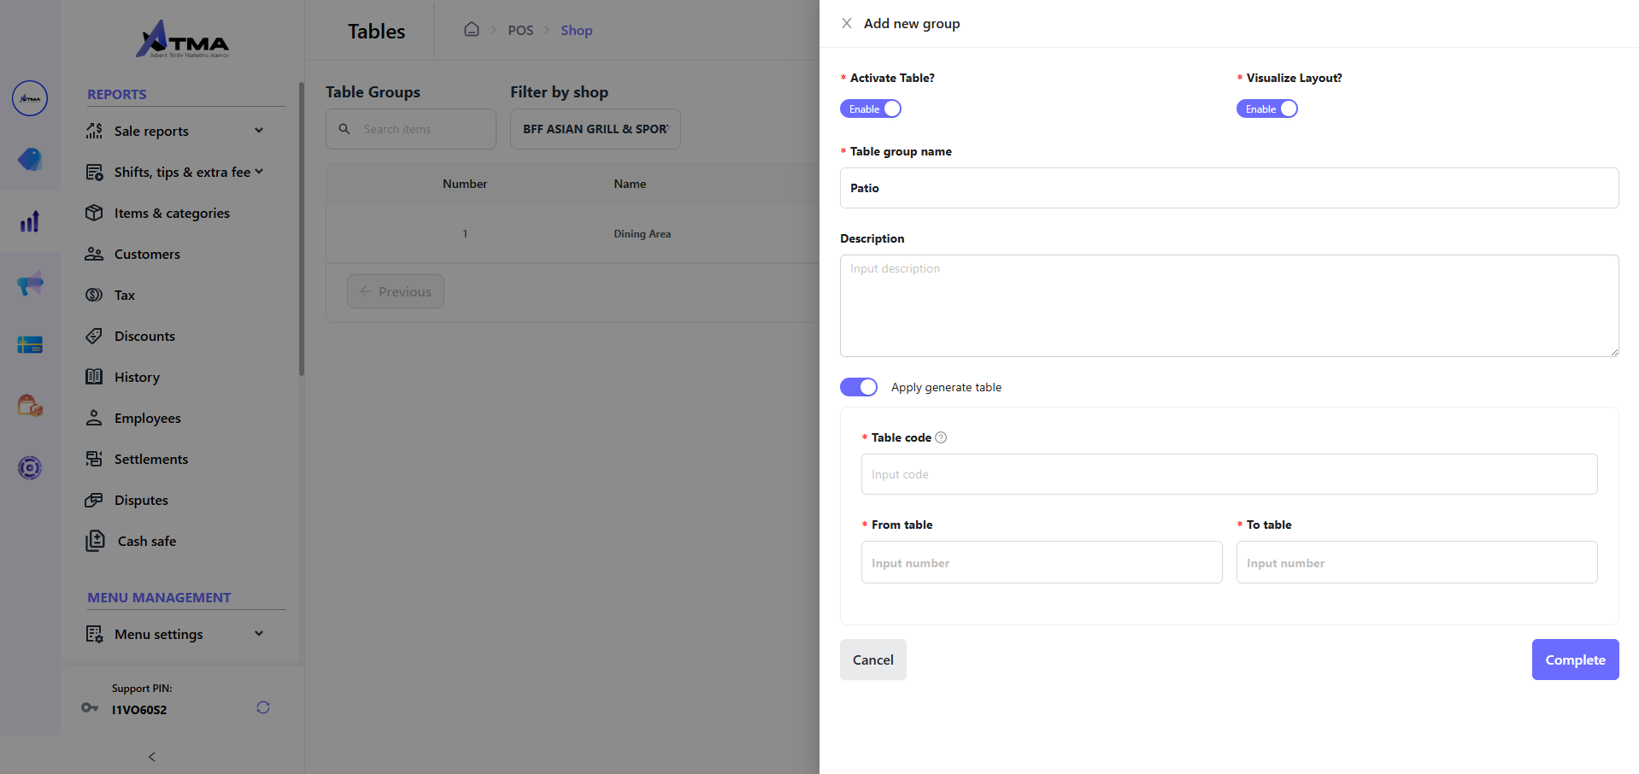Click the megaphone marketing icon in left rail
This screenshot has height=774, width=1639.
30,284
